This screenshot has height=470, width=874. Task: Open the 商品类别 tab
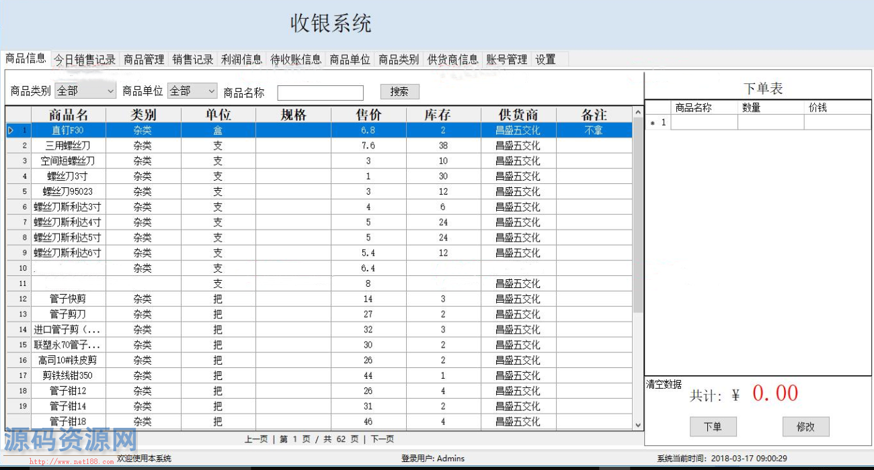[x=399, y=59]
